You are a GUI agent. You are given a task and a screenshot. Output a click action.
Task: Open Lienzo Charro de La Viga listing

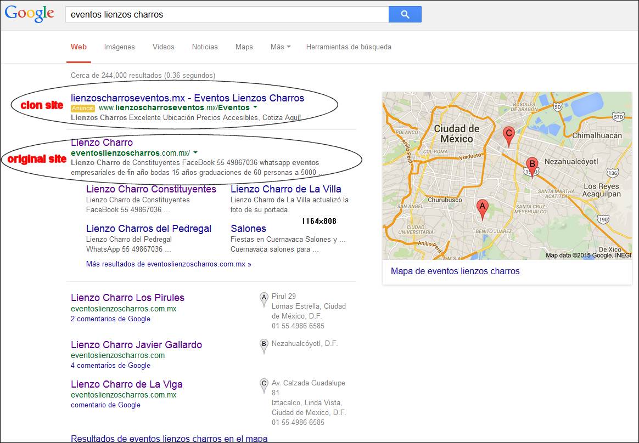[127, 384]
